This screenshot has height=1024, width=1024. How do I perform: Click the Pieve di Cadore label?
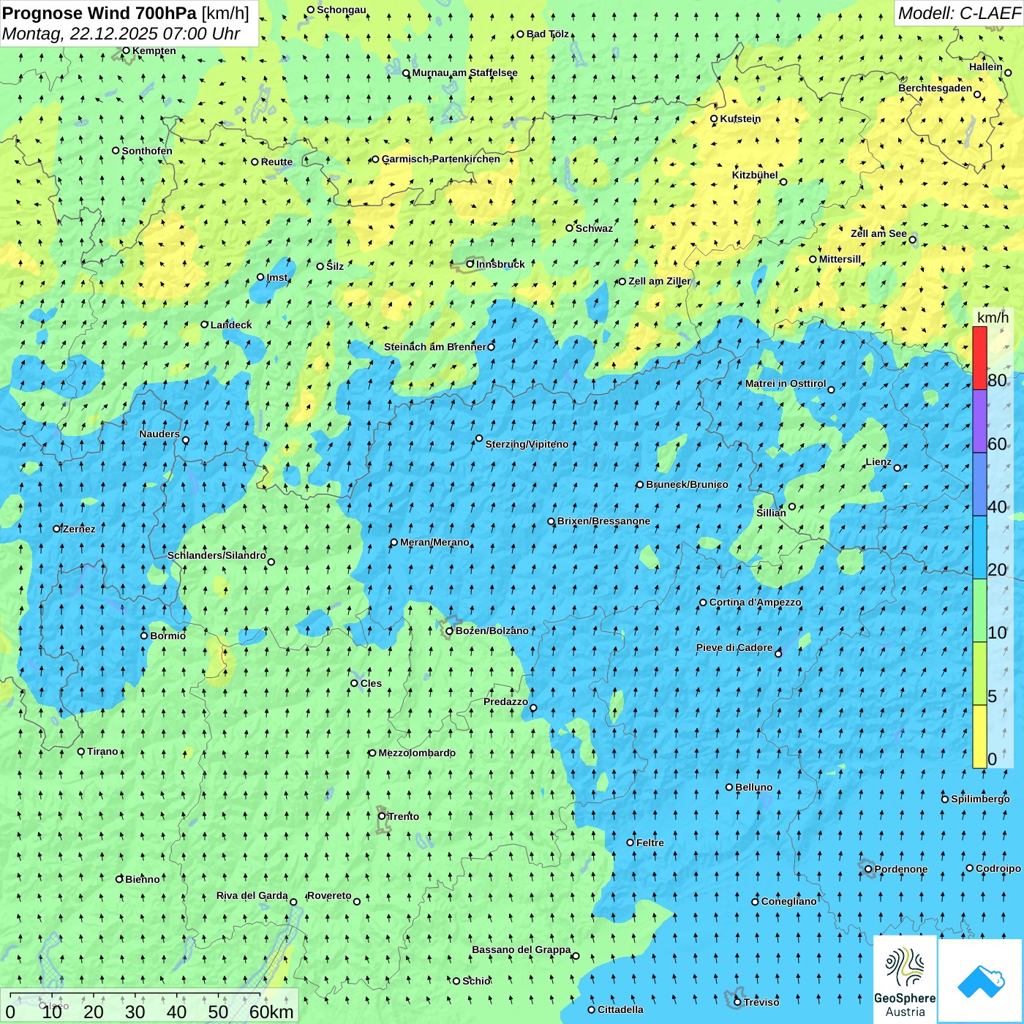pos(734,647)
